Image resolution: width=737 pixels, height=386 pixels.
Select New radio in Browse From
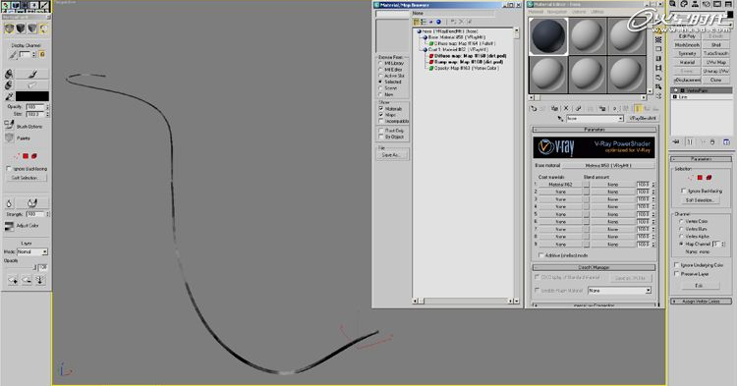pyautogui.click(x=380, y=94)
